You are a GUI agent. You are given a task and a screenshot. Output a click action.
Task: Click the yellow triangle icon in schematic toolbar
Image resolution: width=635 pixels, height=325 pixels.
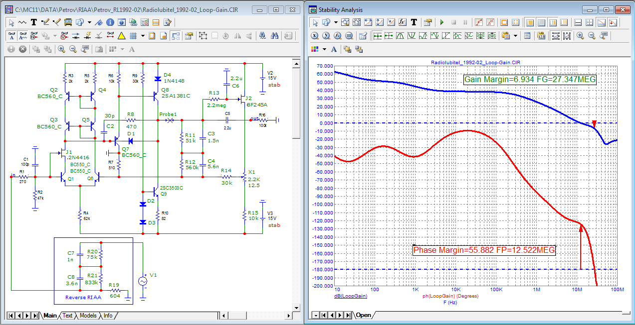pyautogui.click(x=121, y=35)
